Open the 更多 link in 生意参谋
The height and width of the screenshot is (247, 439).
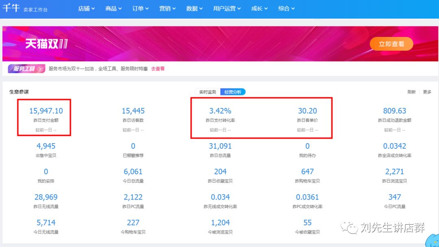427,92
